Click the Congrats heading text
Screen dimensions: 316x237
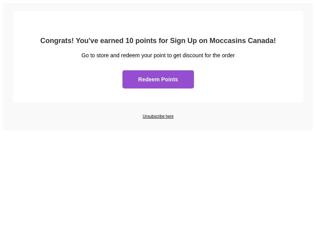158,41
